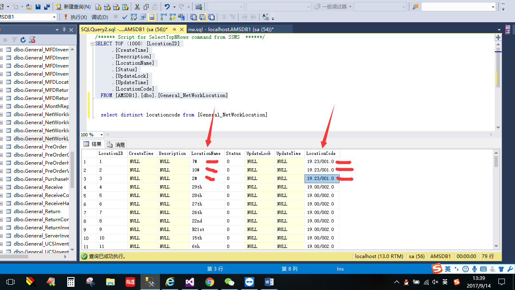Toggle include actual execution plan icon
The width and height of the screenshot is (515, 290).
[x=163, y=17]
